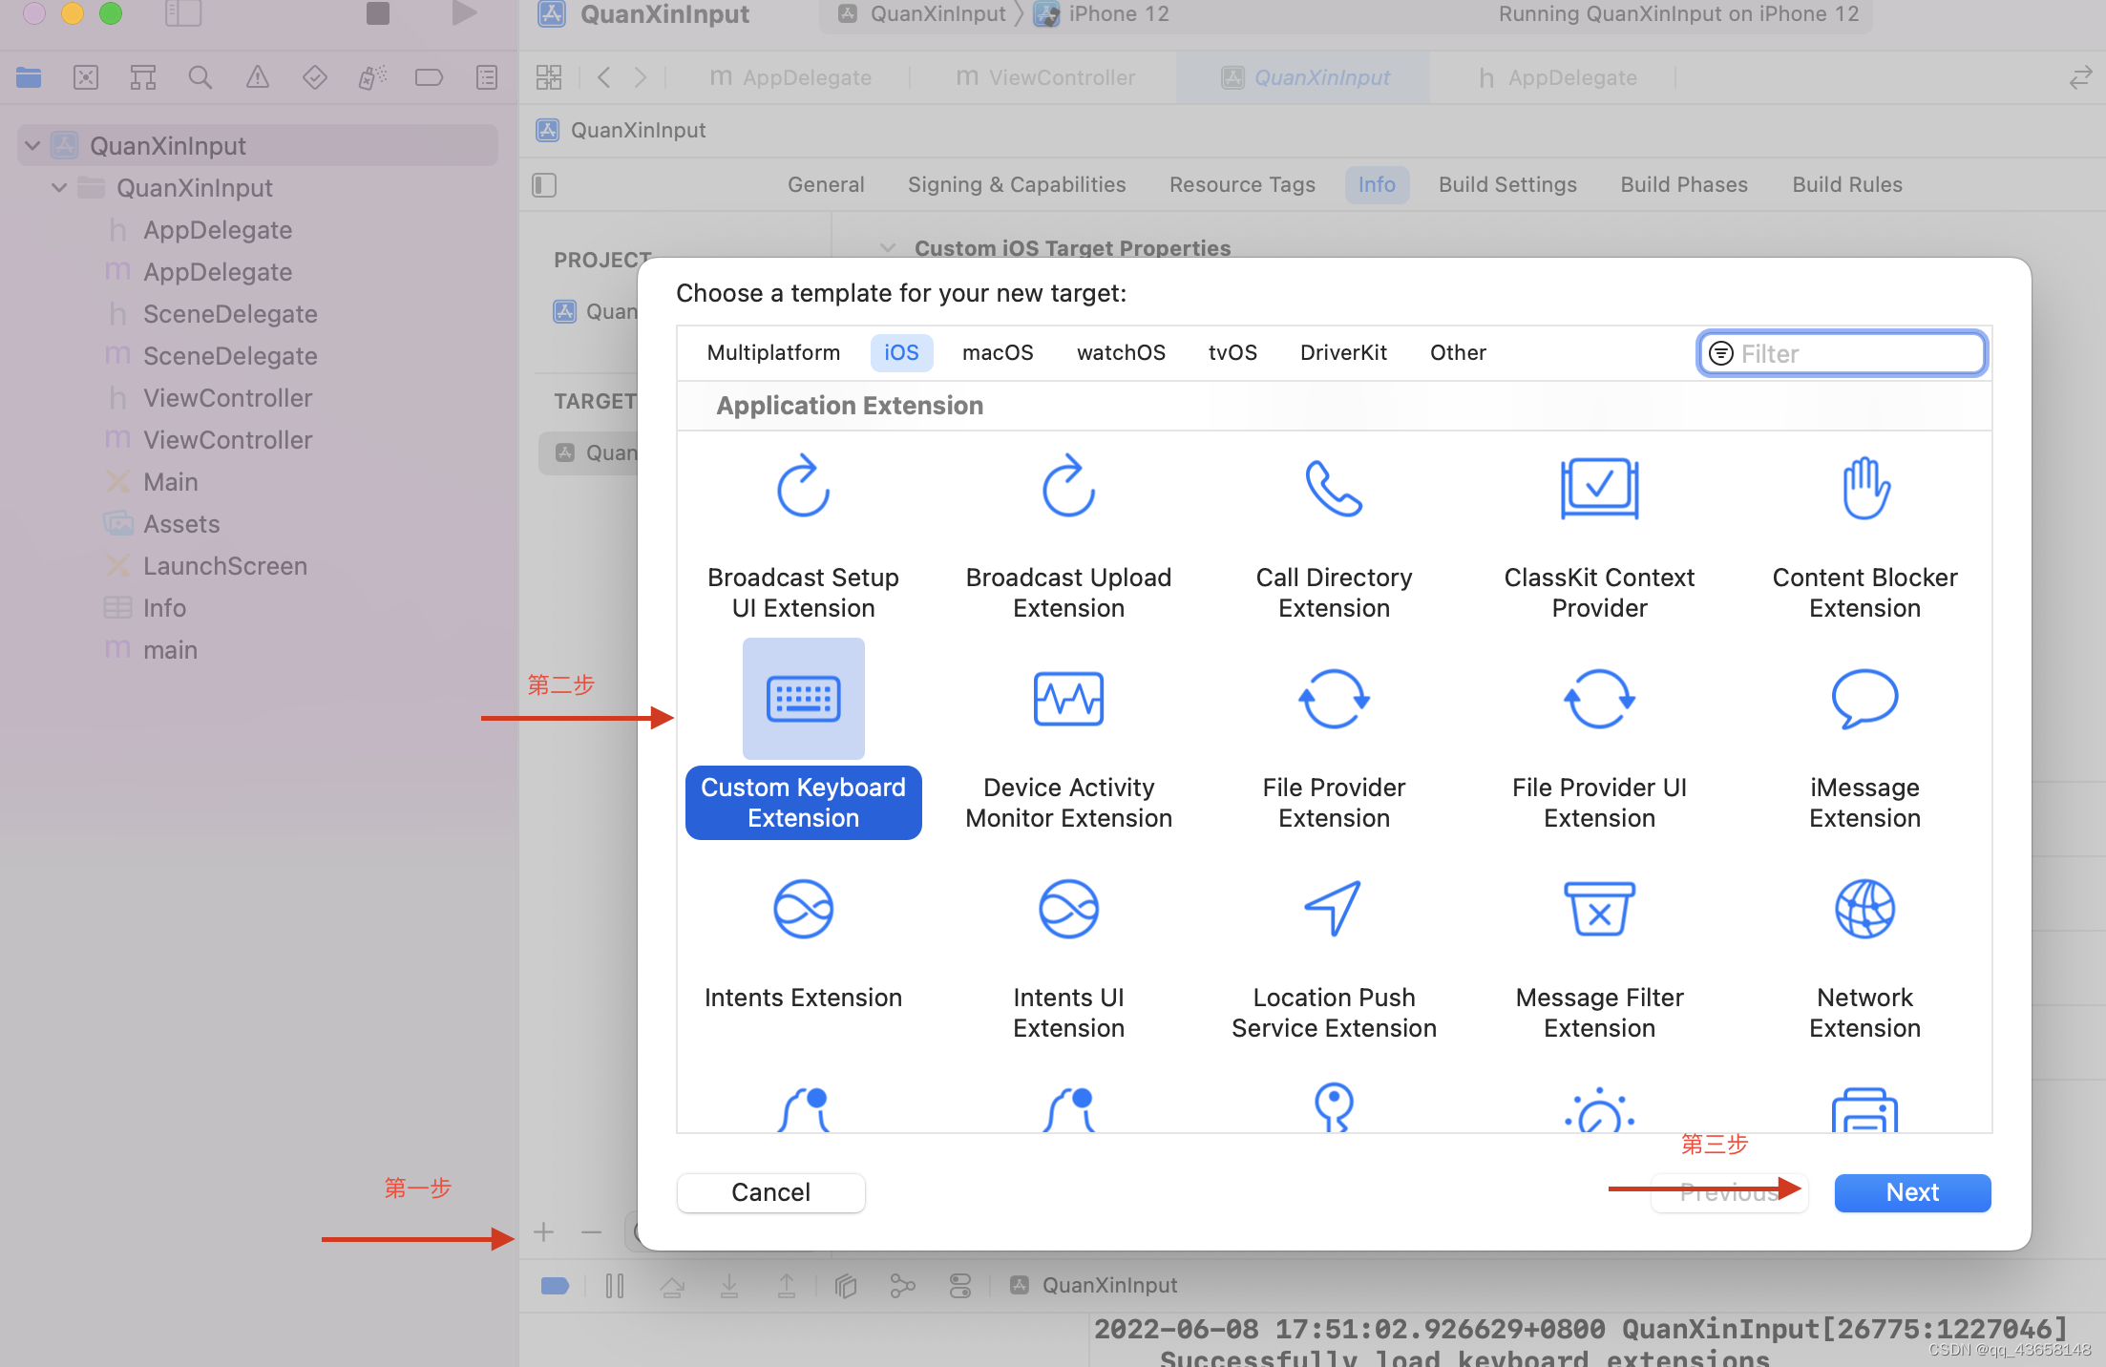2106x1367 pixels.
Task: Select the iMessage Extension bubble icon
Action: pyautogui.click(x=1864, y=699)
